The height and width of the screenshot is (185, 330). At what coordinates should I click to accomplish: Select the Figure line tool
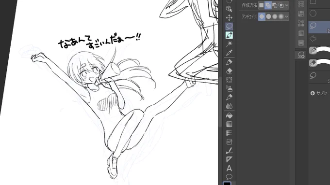(x=229, y=151)
